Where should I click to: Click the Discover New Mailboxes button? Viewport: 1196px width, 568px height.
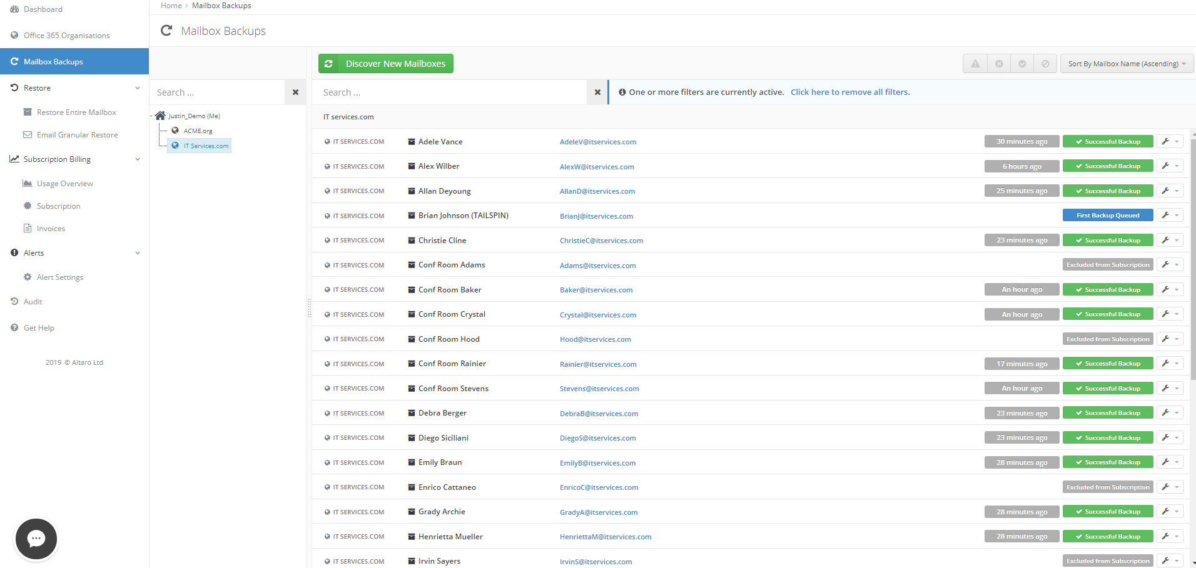[x=385, y=63]
